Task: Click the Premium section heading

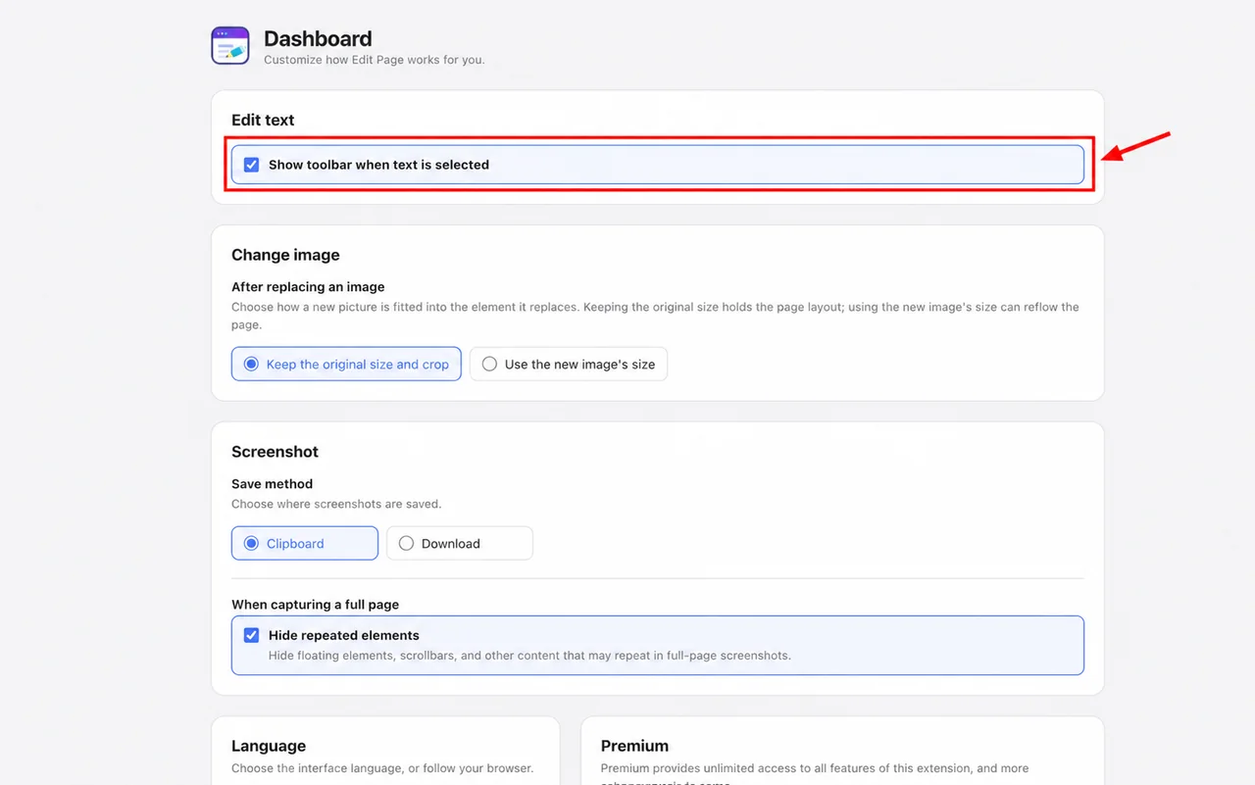Action: tap(634, 746)
